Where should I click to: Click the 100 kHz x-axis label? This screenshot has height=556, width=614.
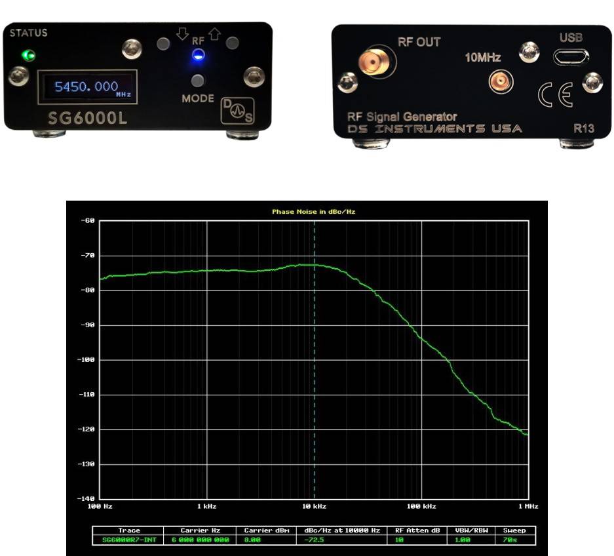tap(421, 506)
